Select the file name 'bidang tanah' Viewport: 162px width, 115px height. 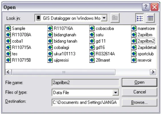(65, 41)
